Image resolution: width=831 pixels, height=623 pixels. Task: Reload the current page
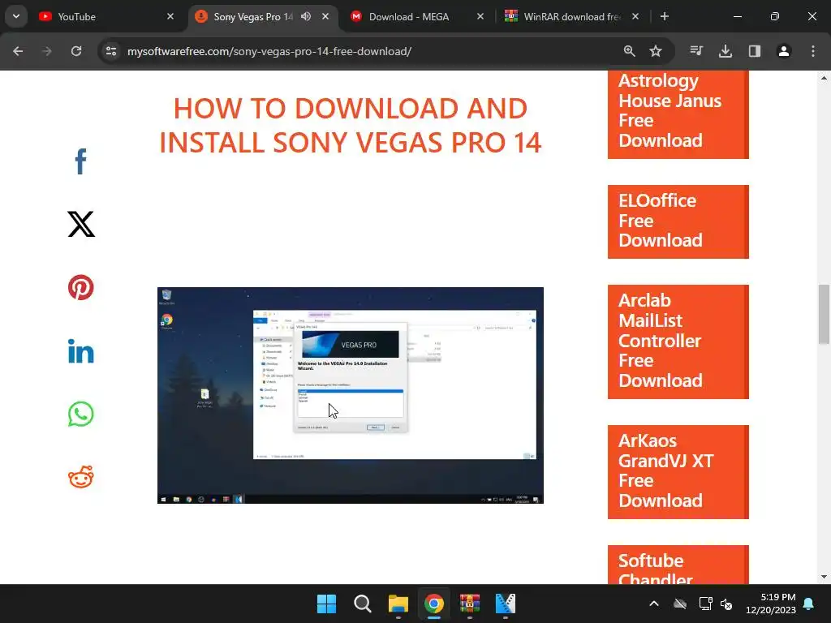point(76,51)
